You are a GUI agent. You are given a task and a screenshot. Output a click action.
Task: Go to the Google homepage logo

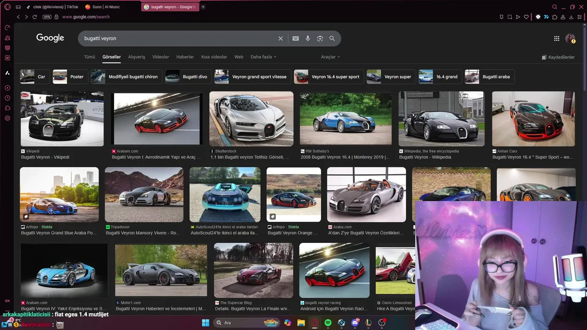[50, 38]
